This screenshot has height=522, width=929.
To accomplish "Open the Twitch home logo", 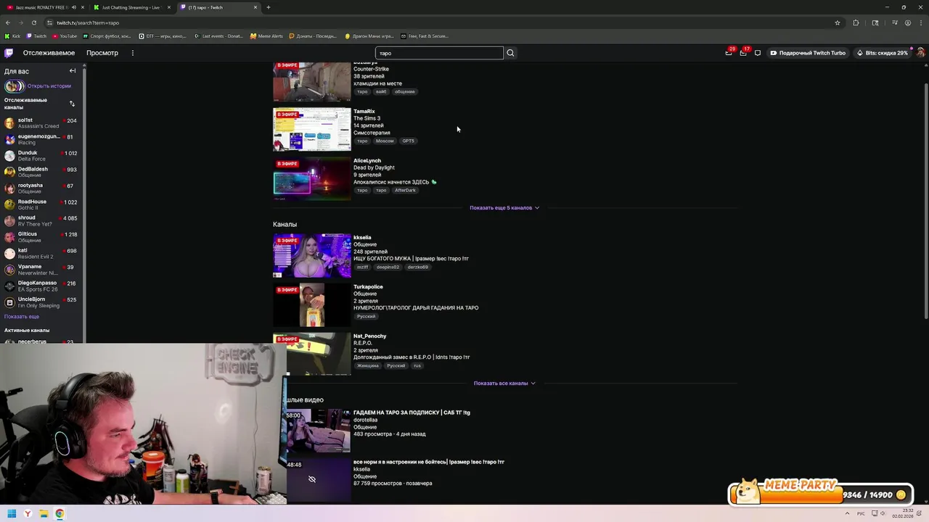I will tap(9, 53).
